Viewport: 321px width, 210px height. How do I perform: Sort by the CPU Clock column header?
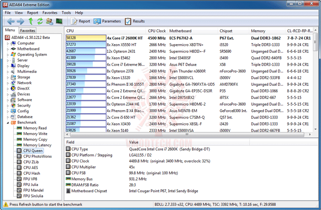pyautogui.click(x=157, y=31)
